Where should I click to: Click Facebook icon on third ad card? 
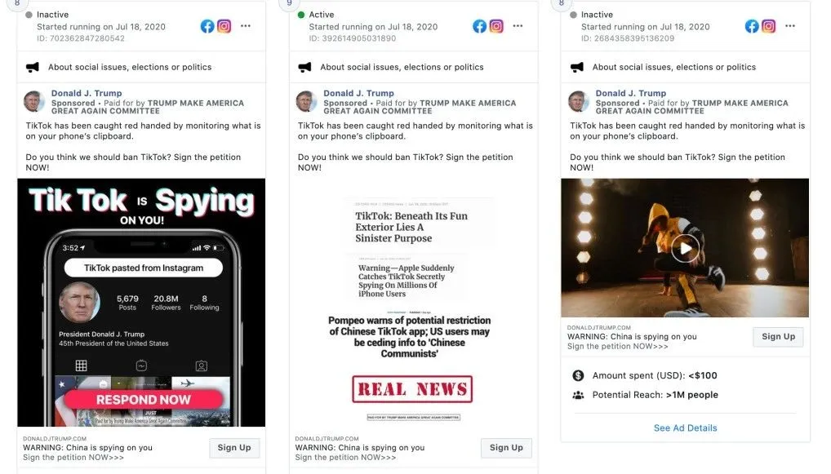(752, 26)
